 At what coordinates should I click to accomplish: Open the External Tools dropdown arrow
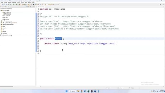click(21, 4)
